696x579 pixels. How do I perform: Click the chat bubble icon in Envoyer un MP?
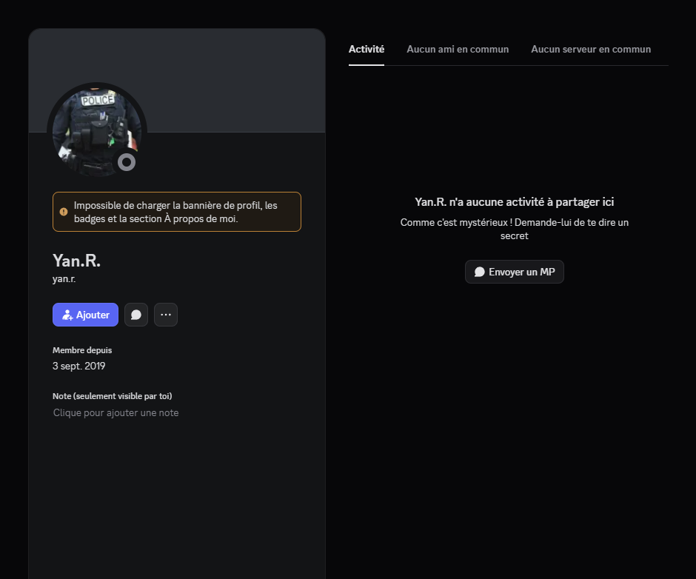pyautogui.click(x=479, y=272)
